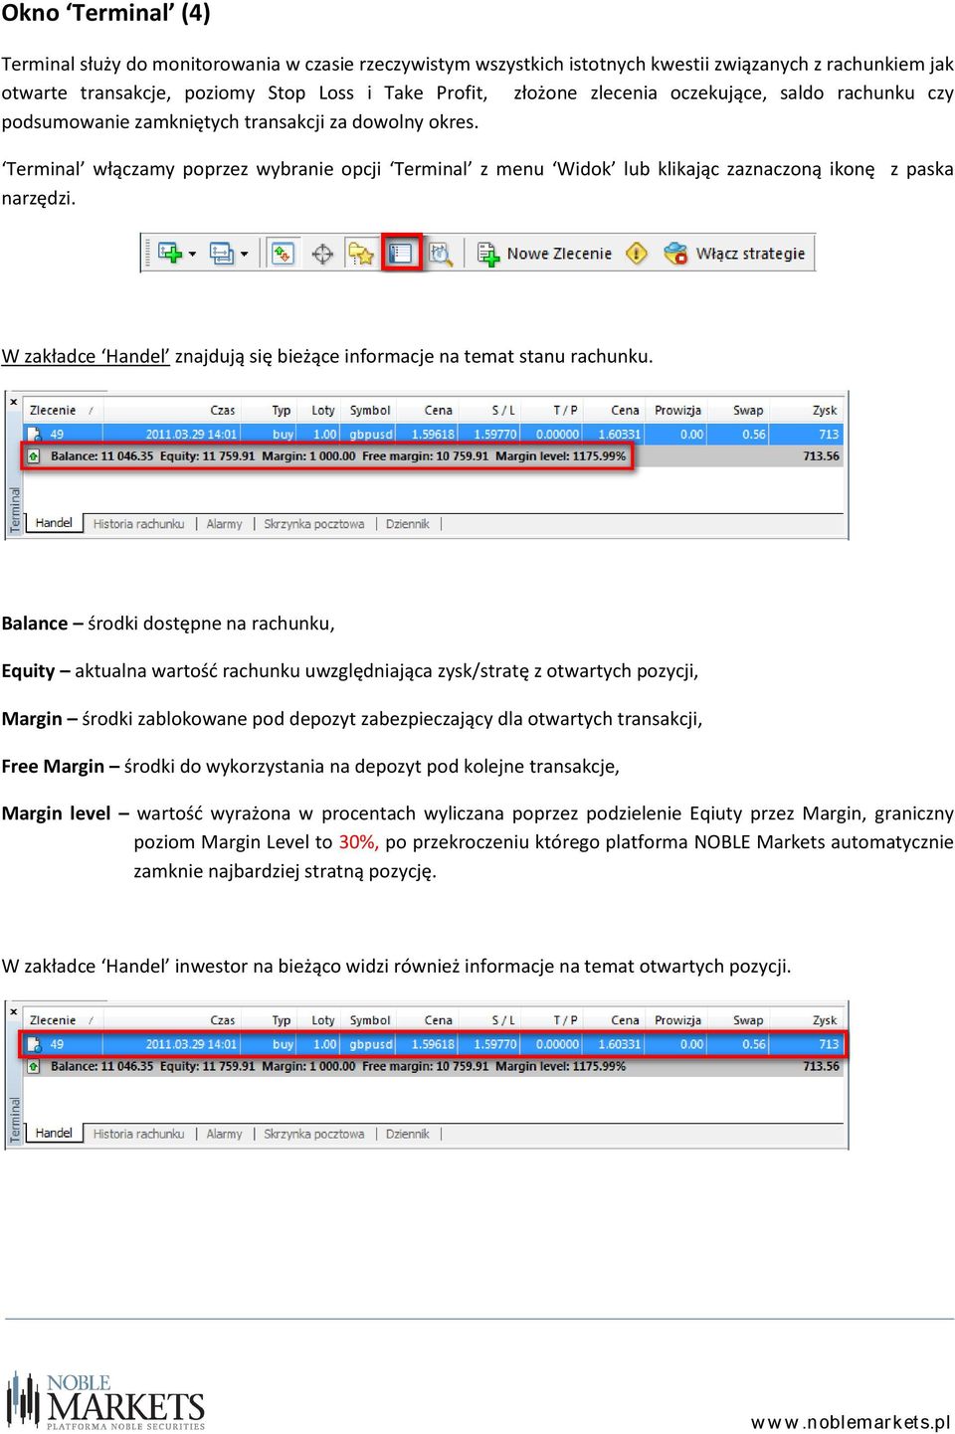
Task: Click the Terminal icon in toolbar
Action: 401,254
